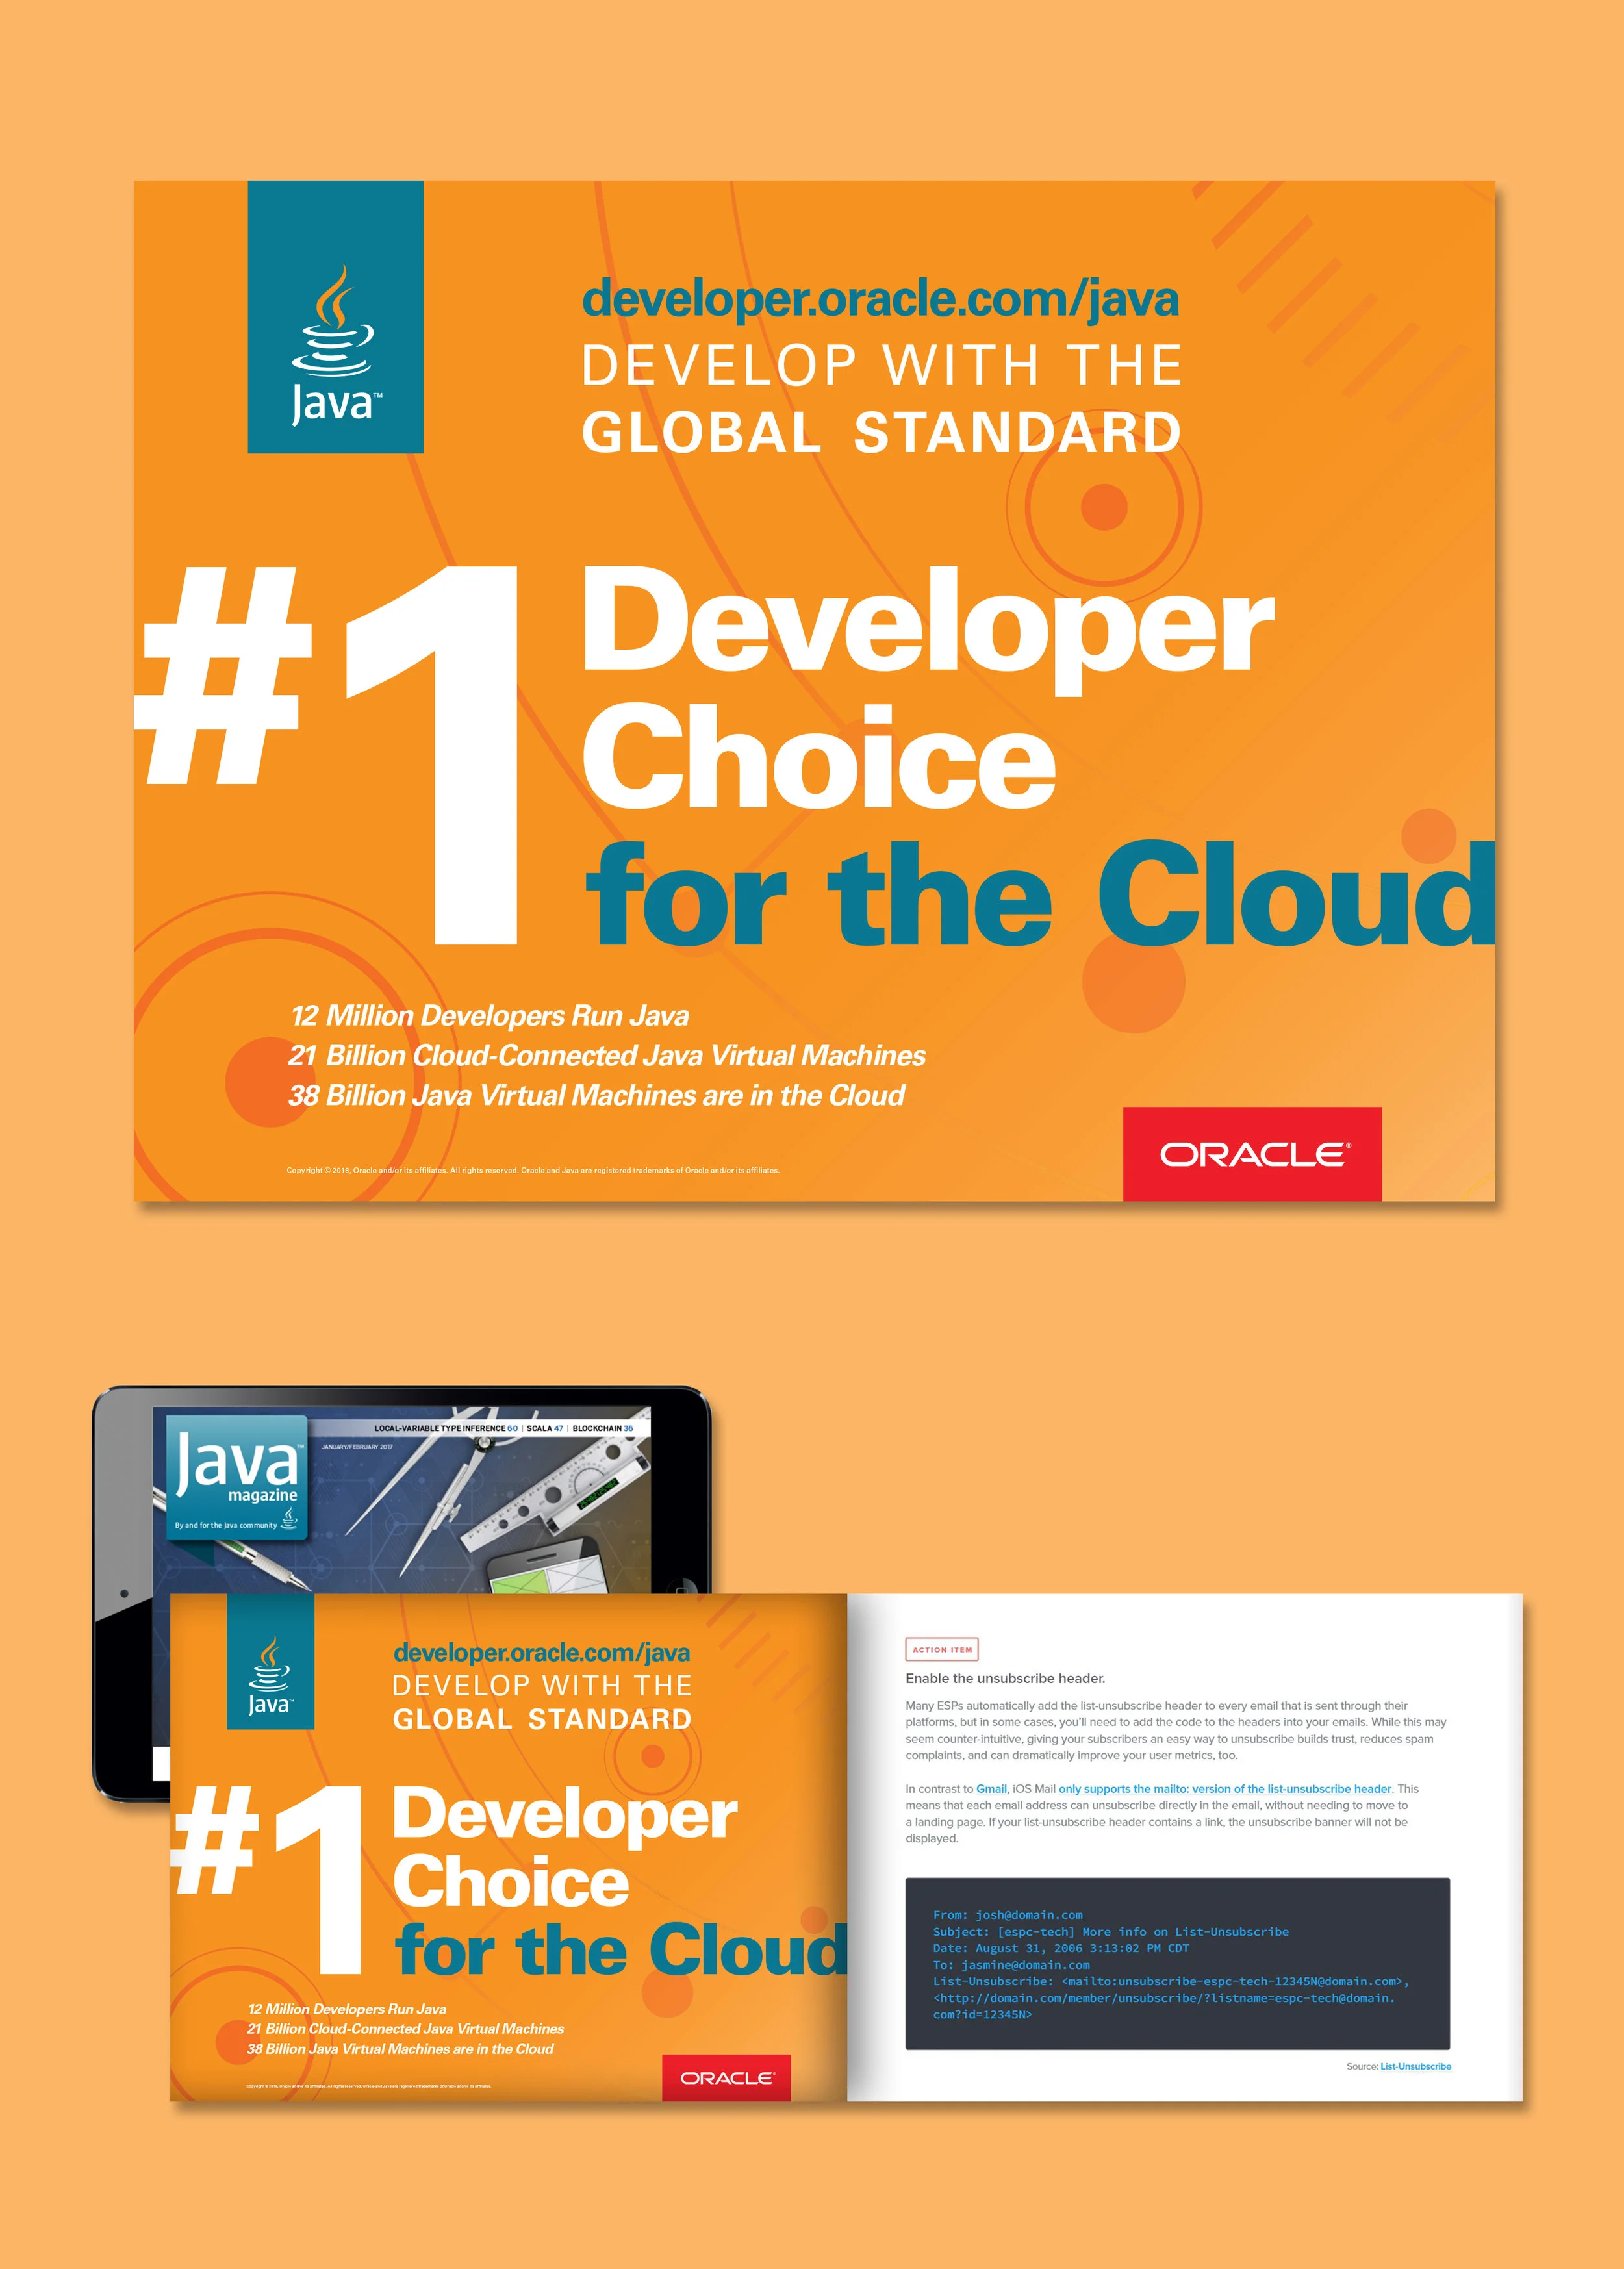The width and height of the screenshot is (1624, 2269).
Task: Click the Oracle logo on the brochure cover
Action: [727, 2077]
